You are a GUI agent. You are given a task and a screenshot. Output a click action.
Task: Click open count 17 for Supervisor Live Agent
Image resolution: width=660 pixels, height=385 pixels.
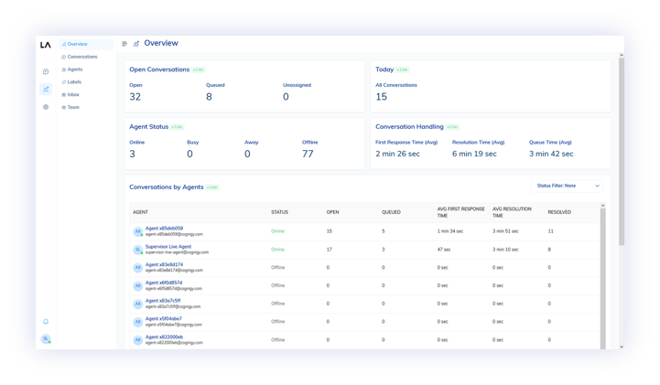pos(330,250)
